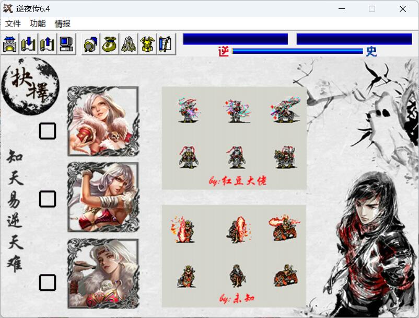The image size is (419, 318).
Task: Open the knight helmet toolbar icon
Action: 91,44
